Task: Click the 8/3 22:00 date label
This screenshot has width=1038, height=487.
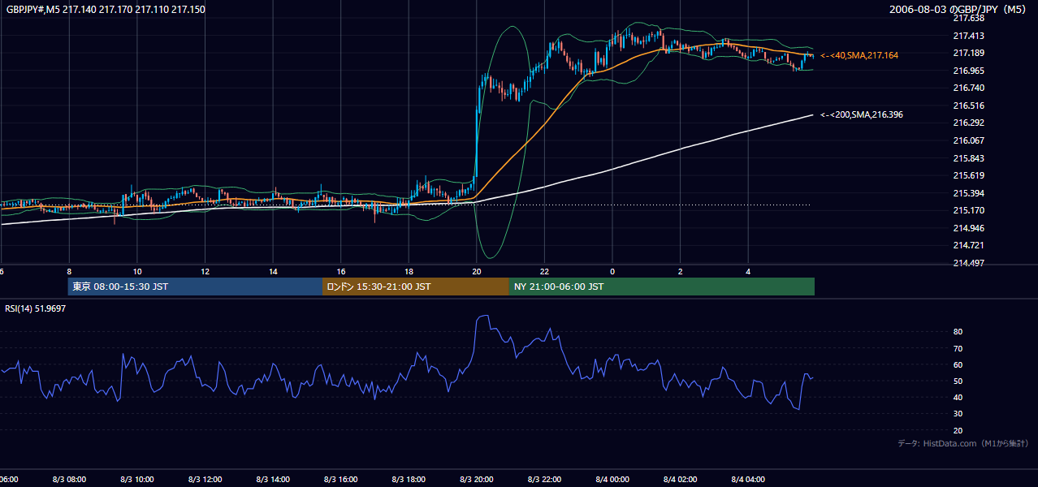Action: click(x=545, y=480)
